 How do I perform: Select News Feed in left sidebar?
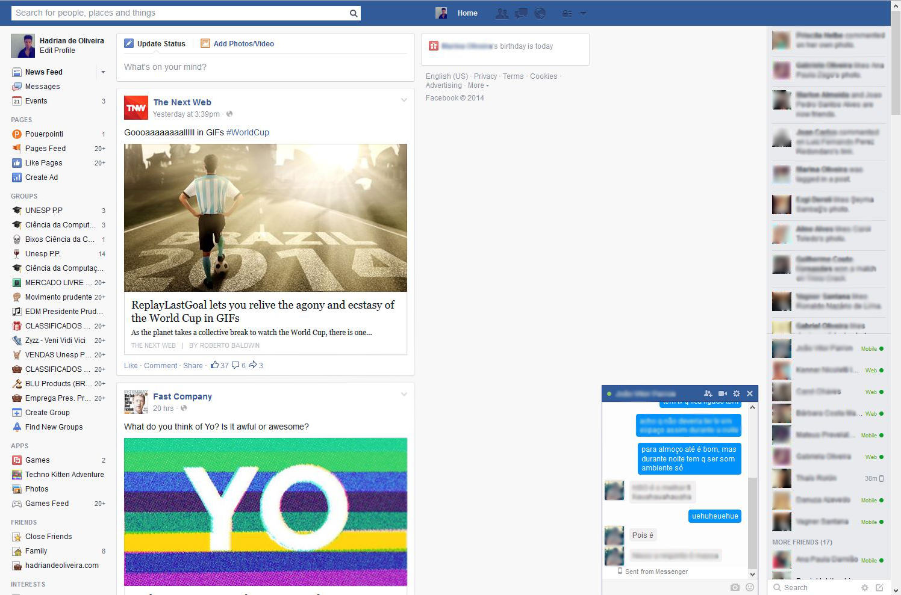[44, 72]
